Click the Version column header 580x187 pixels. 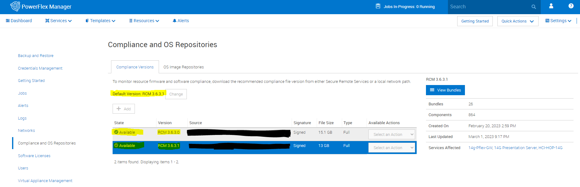[x=165, y=123]
